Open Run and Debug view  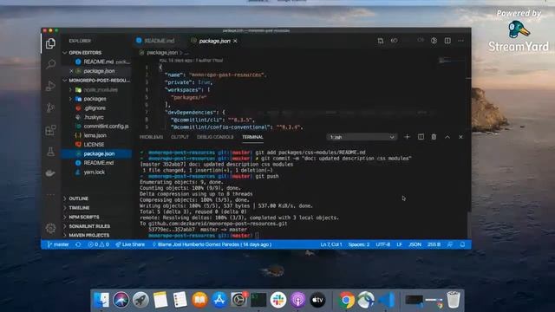[50, 86]
